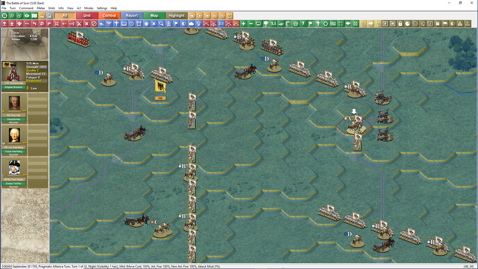Select the Unit toolbar tab

pyautogui.click(x=87, y=15)
